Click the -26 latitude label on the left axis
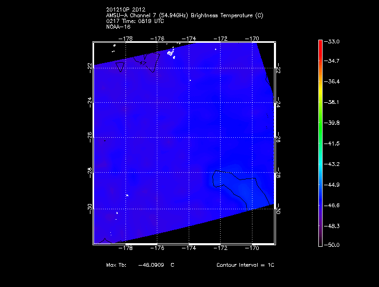Image resolution: width=379 pixels, height=287 pixels. [89, 137]
